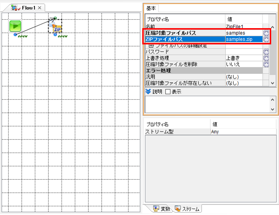The width and height of the screenshot is (279, 215).
Task: Click inside the 説明 description text area
Action: click(x=207, y=104)
